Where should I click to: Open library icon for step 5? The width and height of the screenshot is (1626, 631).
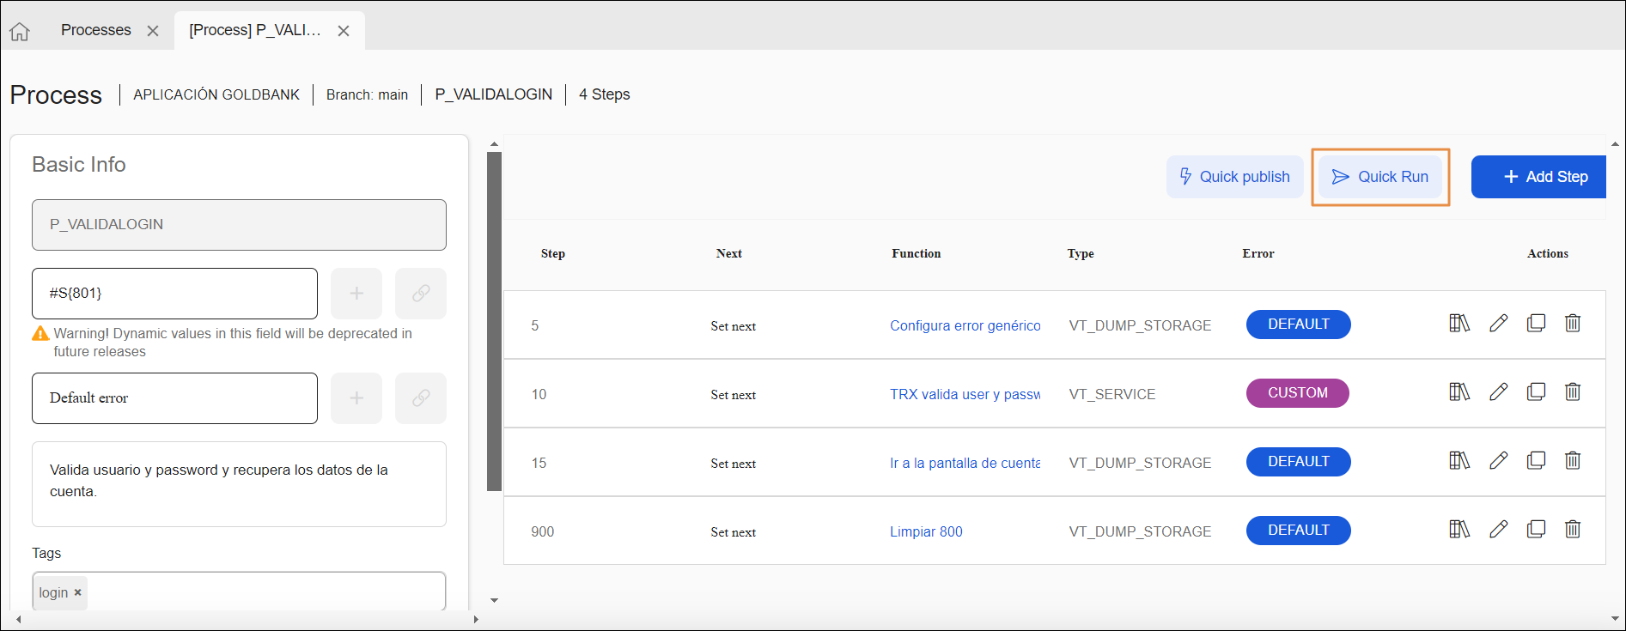click(x=1459, y=324)
